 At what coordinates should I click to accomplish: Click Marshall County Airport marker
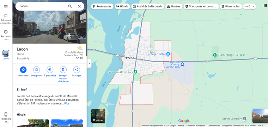click(183, 64)
